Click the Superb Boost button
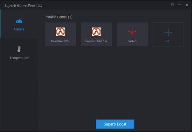This screenshot has width=192, height=132. tap(115, 124)
